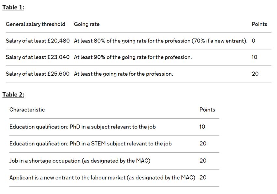This screenshot has width=277, height=194.
Task: Select 'At least the going rate for the profession'
Action: [x=123, y=74]
